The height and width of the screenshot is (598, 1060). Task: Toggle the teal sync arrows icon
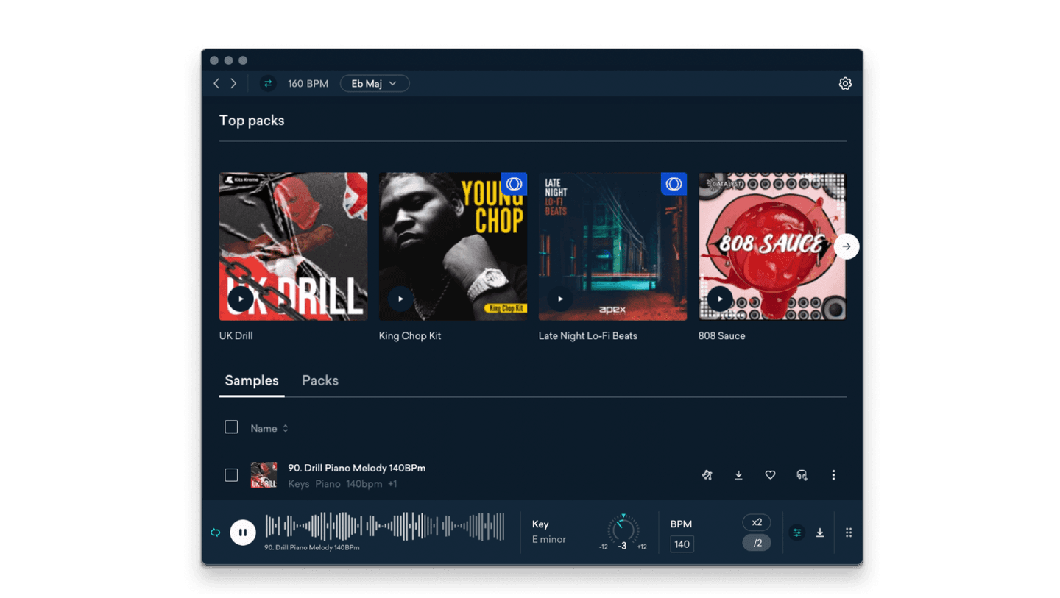tap(268, 84)
